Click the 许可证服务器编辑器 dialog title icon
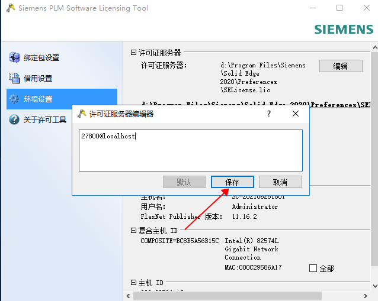Image resolution: width=378 pixels, height=301 pixels. pyautogui.click(x=81, y=114)
